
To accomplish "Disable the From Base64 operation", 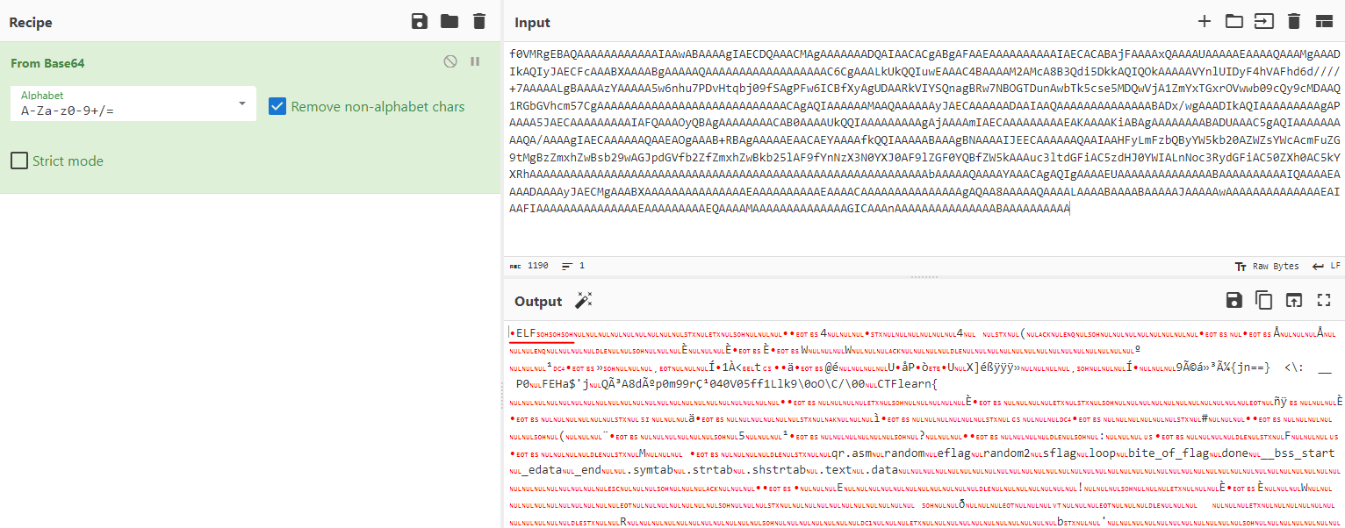I will pyautogui.click(x=450, y=61).
